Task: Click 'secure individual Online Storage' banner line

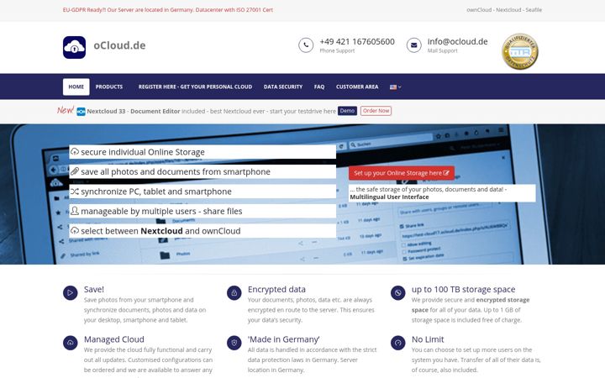Action: (x=203, y=151)
